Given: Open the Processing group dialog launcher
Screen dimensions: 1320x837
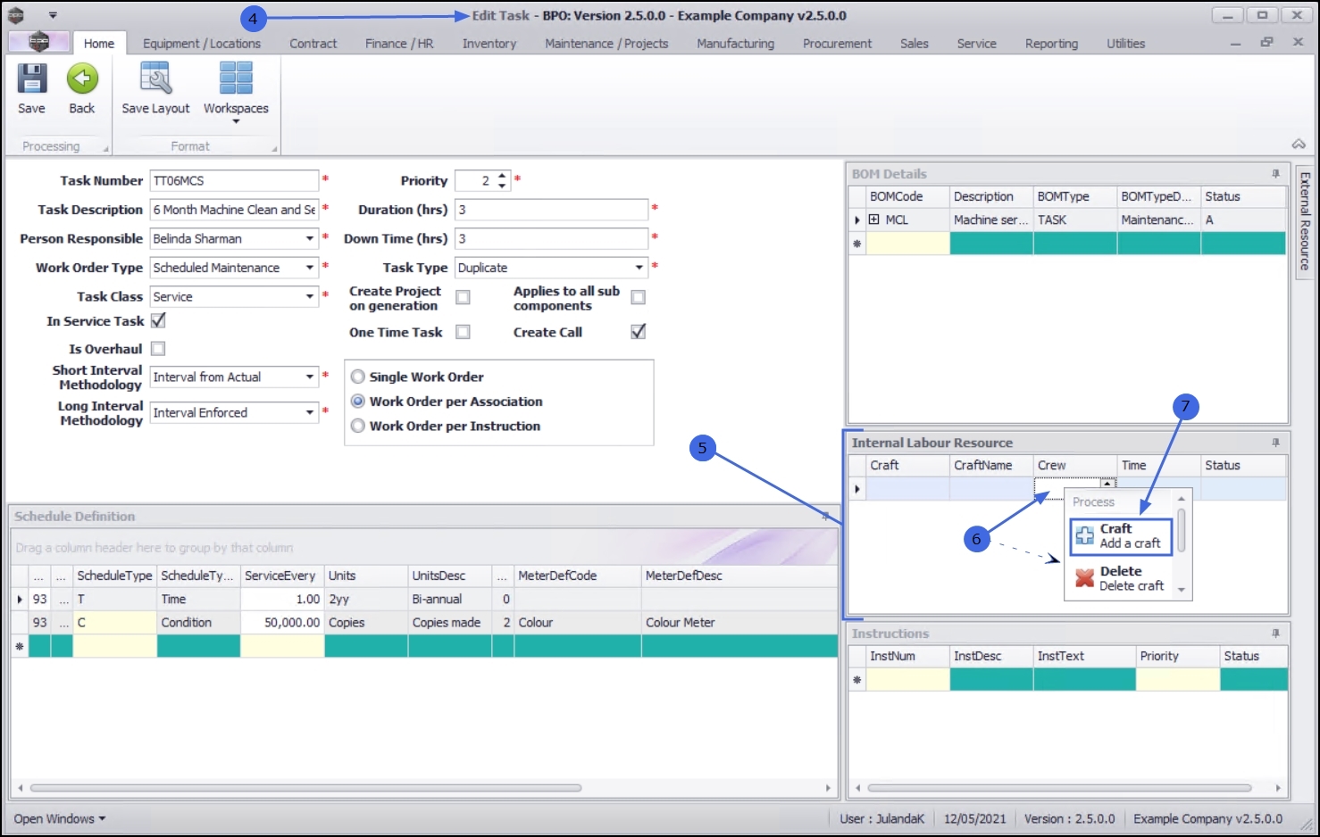Looking at the screenshot, I should (106, 149).
